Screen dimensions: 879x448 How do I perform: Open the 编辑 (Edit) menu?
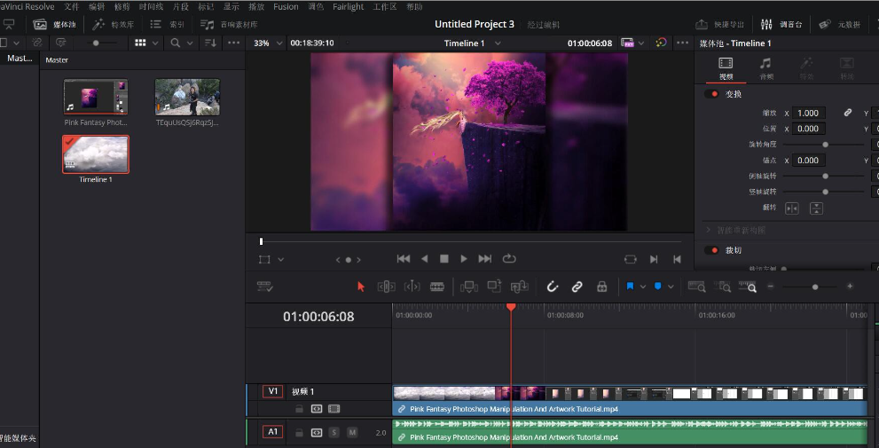click(97, 7)
